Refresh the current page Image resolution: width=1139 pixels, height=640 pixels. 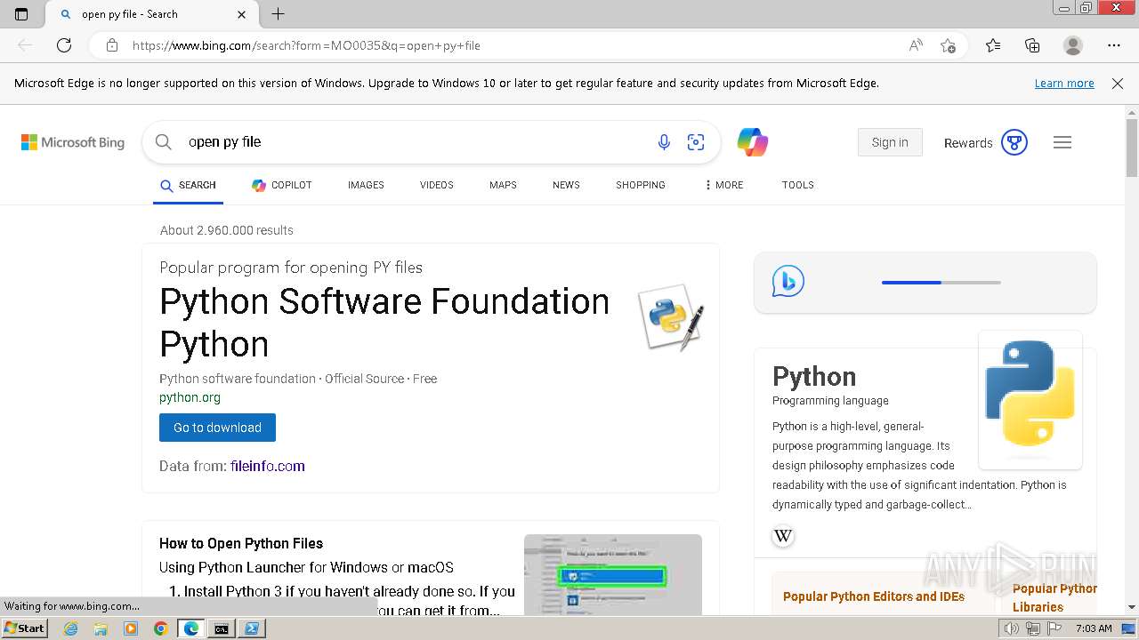(x=64, y=45)
